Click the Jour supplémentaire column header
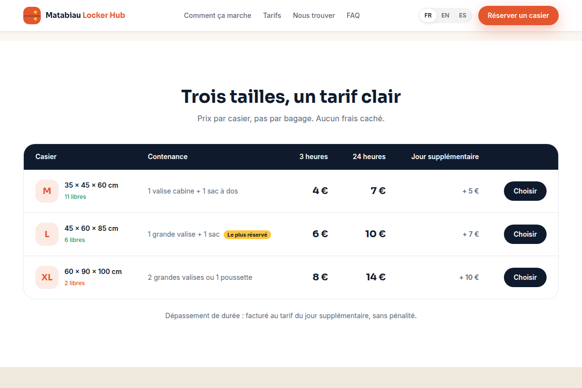Image resolution: width=582 pixels, height=388 pixels. (445, 157)
